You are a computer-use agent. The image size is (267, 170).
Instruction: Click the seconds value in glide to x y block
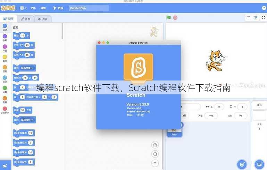click(22, 97)
